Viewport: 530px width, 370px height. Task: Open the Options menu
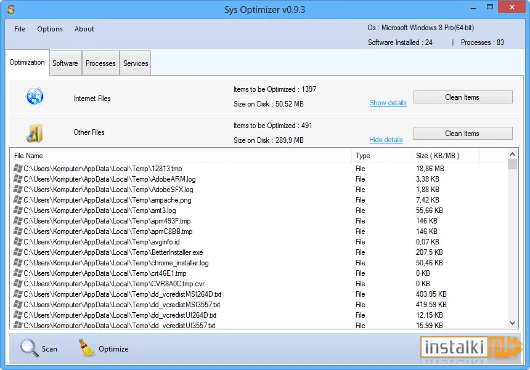point(50,29)
